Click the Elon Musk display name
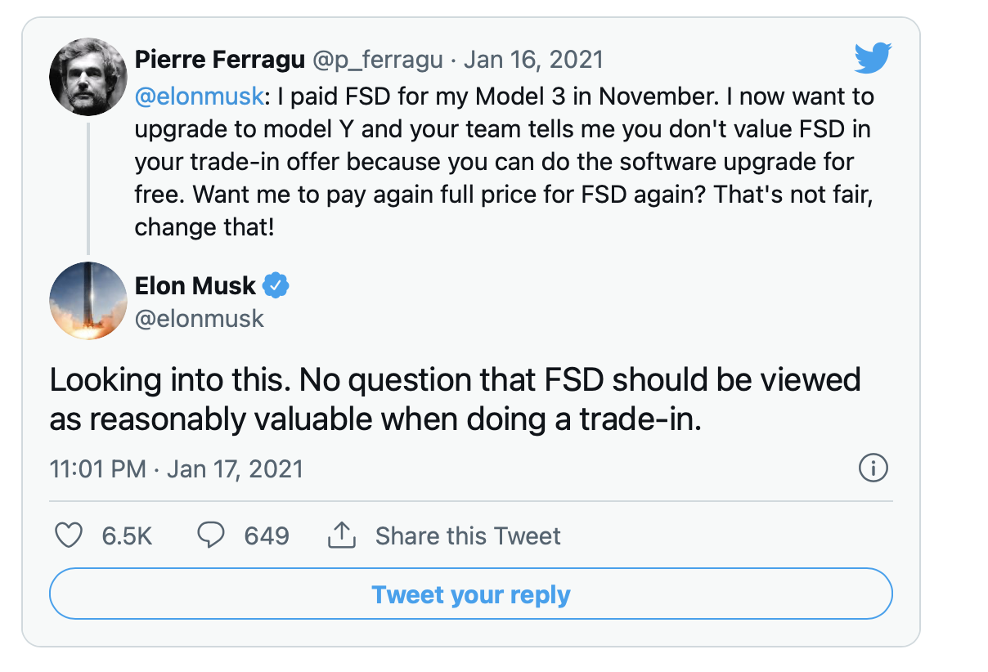Screen dimensions: 988x672 [x=195, y=285]
